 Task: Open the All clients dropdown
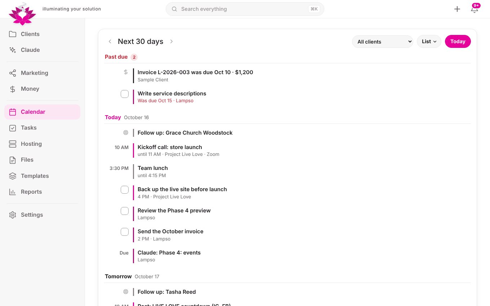383,41
